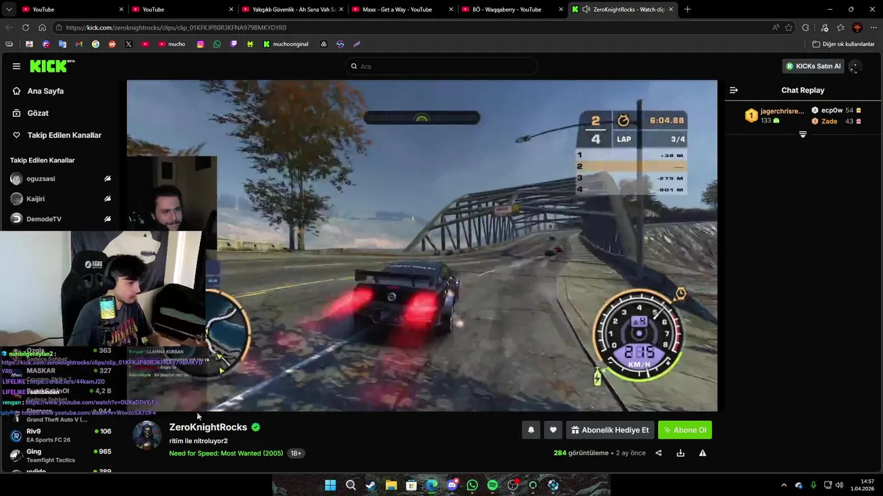This screenshot has width=883, height=496.
Task: Open Diğer sık kullanılanlar folder
Action: pos(843,44)
